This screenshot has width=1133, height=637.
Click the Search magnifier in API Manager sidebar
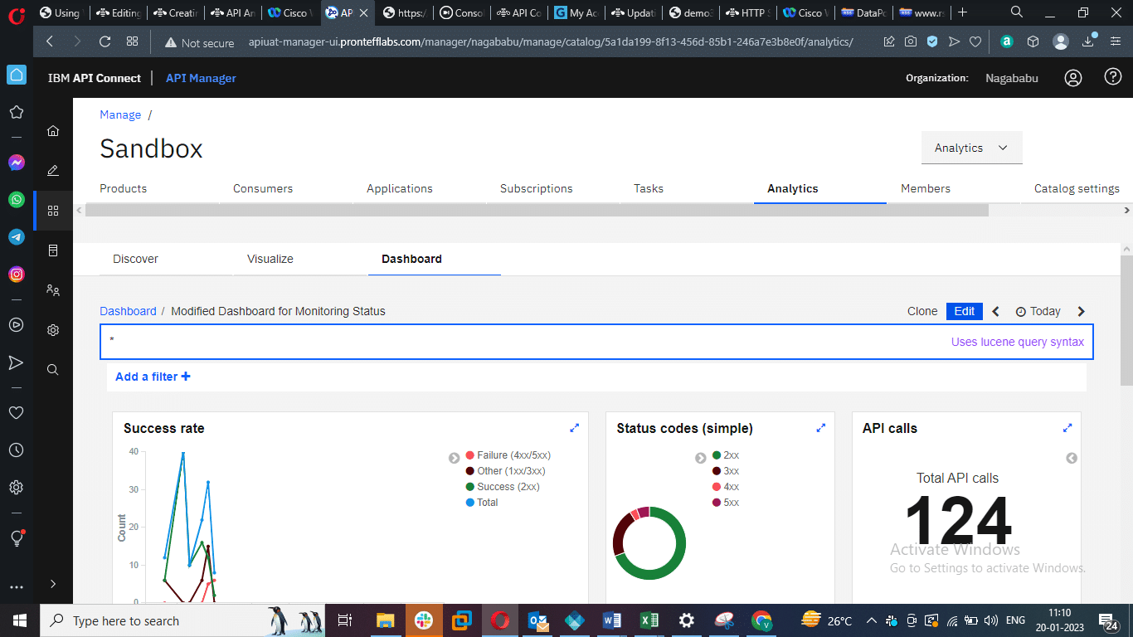click(x=53, y=370)
